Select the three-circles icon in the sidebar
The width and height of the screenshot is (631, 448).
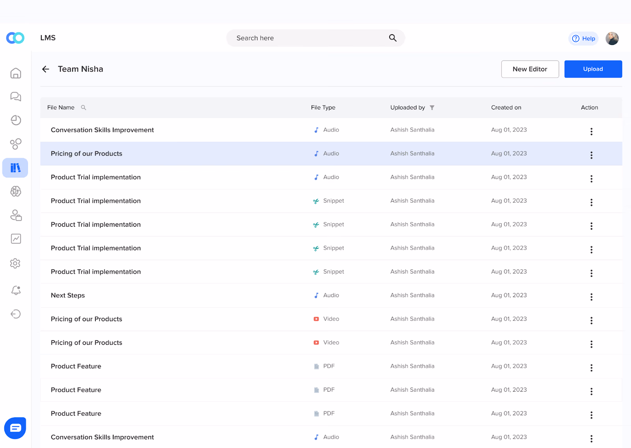(16, 144)
